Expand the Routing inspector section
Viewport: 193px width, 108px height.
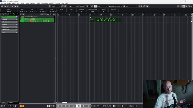pos(9,19)
